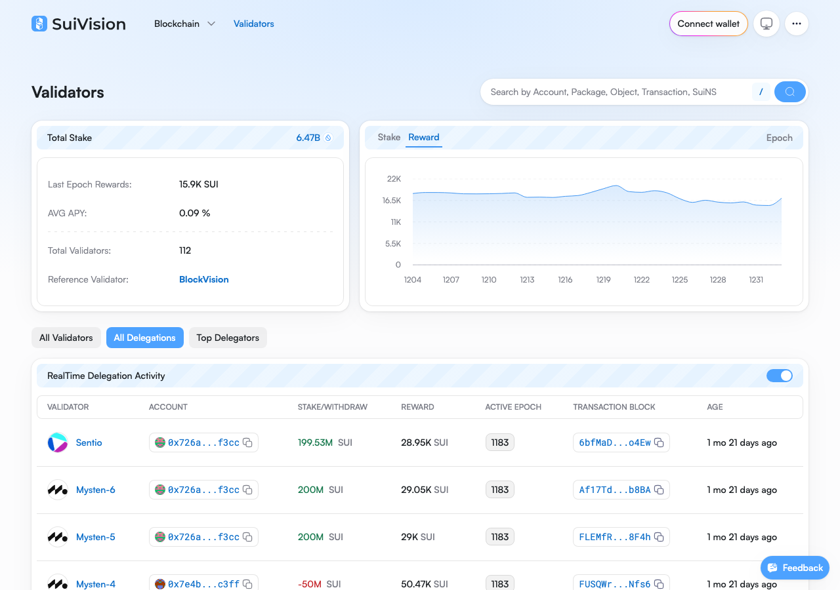
Task: Copy account address in Mysten-5 row
Action: pyautogui.click(x=248, y=537)
